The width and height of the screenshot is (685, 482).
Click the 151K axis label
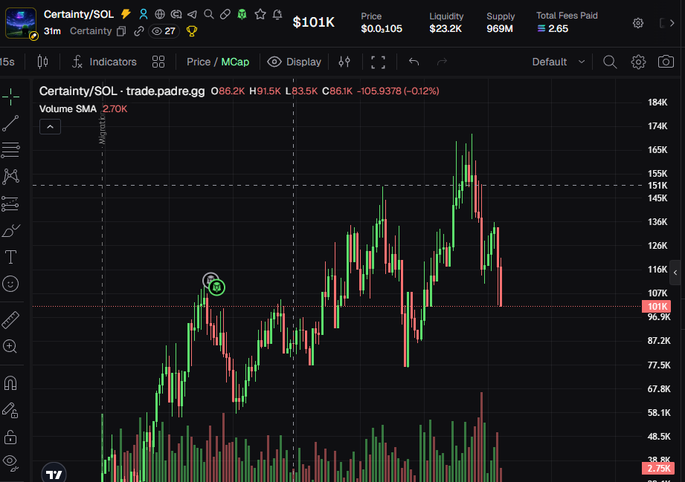coord(657,186)
